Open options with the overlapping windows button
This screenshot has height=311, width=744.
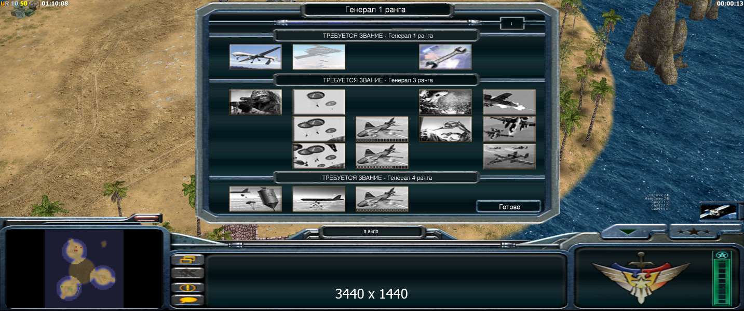coord(187,260)
